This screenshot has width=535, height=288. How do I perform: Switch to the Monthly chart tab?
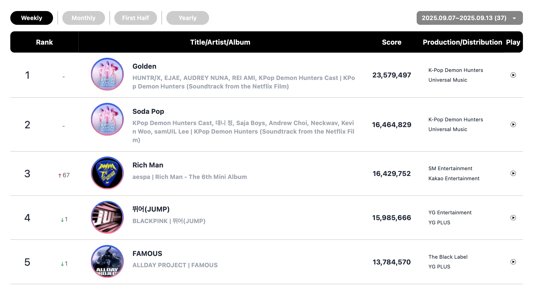click(x=83, y=18)
